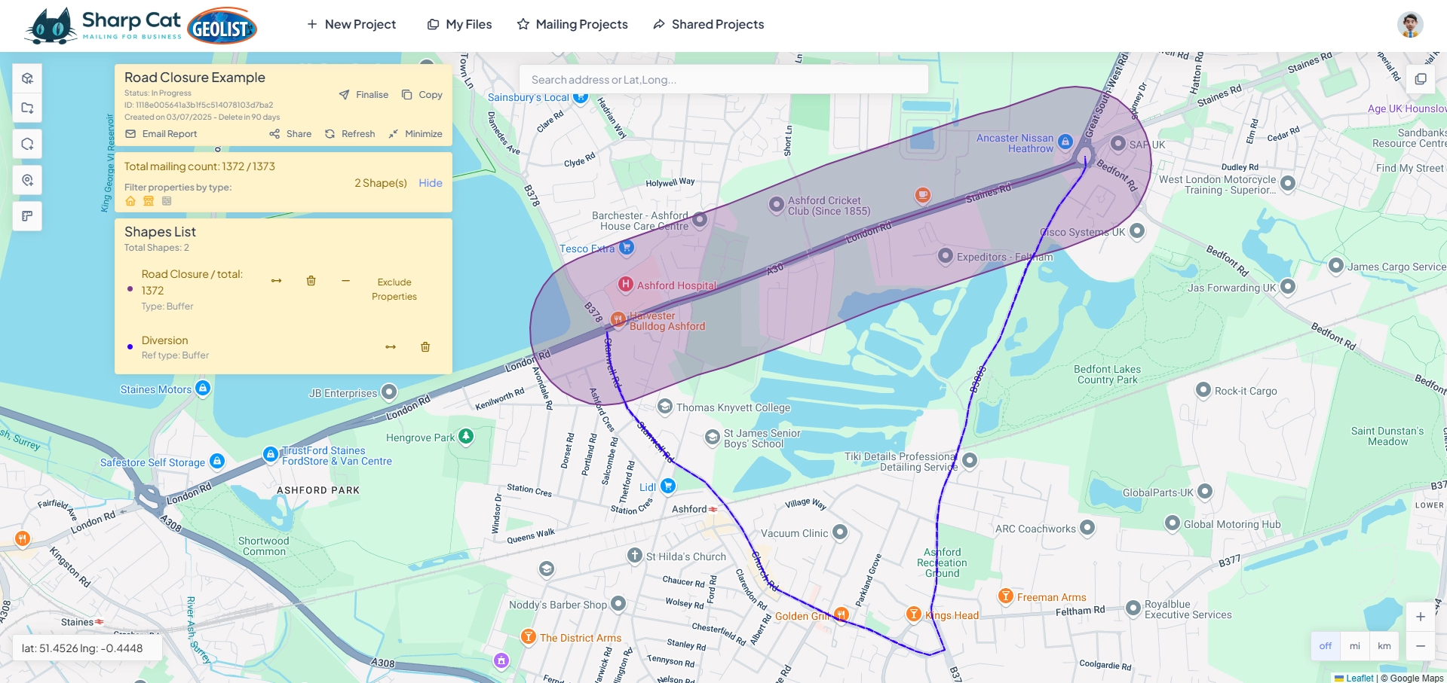Toggle the business shop property filter
This screenshot has height=683, width=1447.
click(x=149, y=201)
